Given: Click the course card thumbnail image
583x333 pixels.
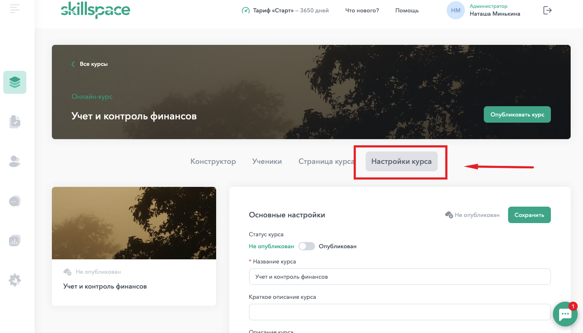Looking at the screenshot, I should coord(134,223).
